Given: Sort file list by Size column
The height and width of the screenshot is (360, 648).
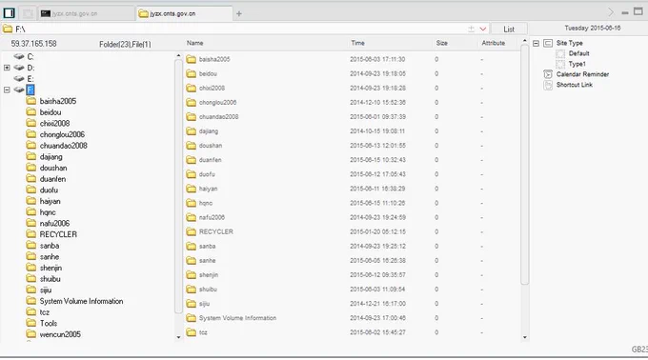Looking at the screenshot, I should 442,43.
